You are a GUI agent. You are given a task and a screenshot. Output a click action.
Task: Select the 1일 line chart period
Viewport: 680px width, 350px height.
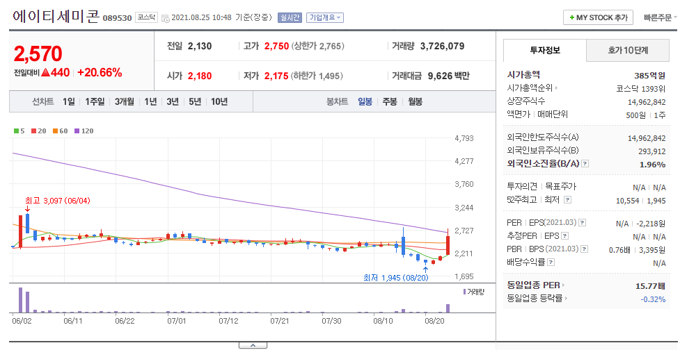pos(68,101)
